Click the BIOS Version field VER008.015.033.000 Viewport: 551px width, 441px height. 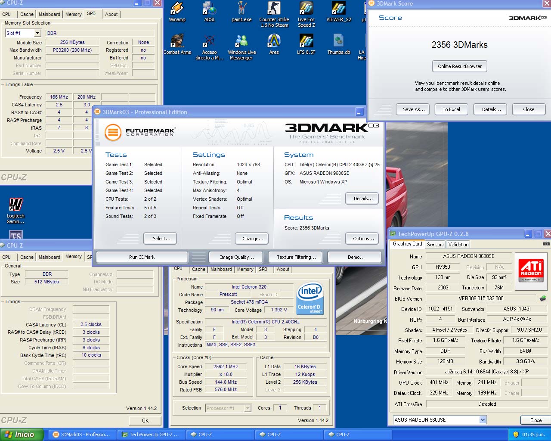pyautogui.click(x=481, y=298)
